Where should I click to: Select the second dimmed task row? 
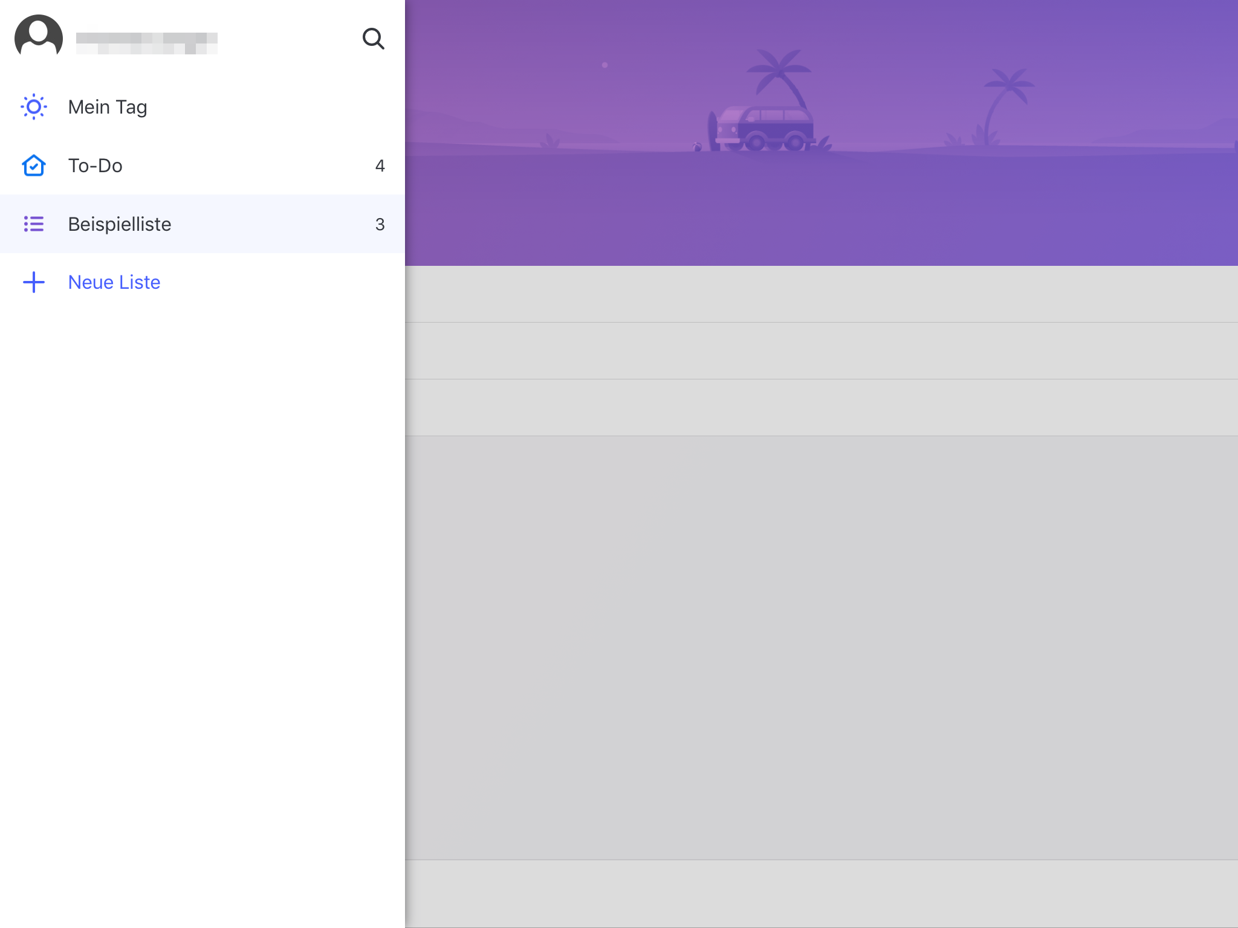pyautogui.click(x=821, y=351)
